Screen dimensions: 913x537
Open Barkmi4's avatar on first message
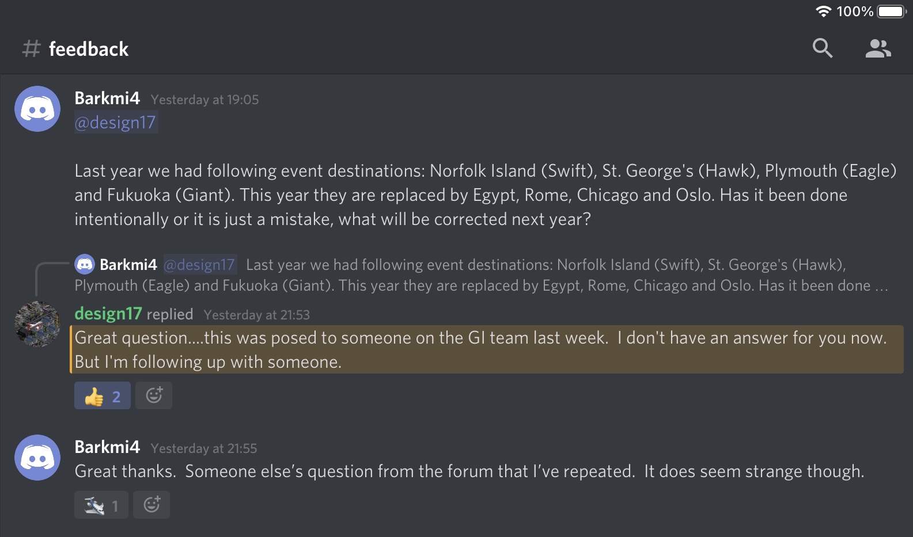[37, 109]
